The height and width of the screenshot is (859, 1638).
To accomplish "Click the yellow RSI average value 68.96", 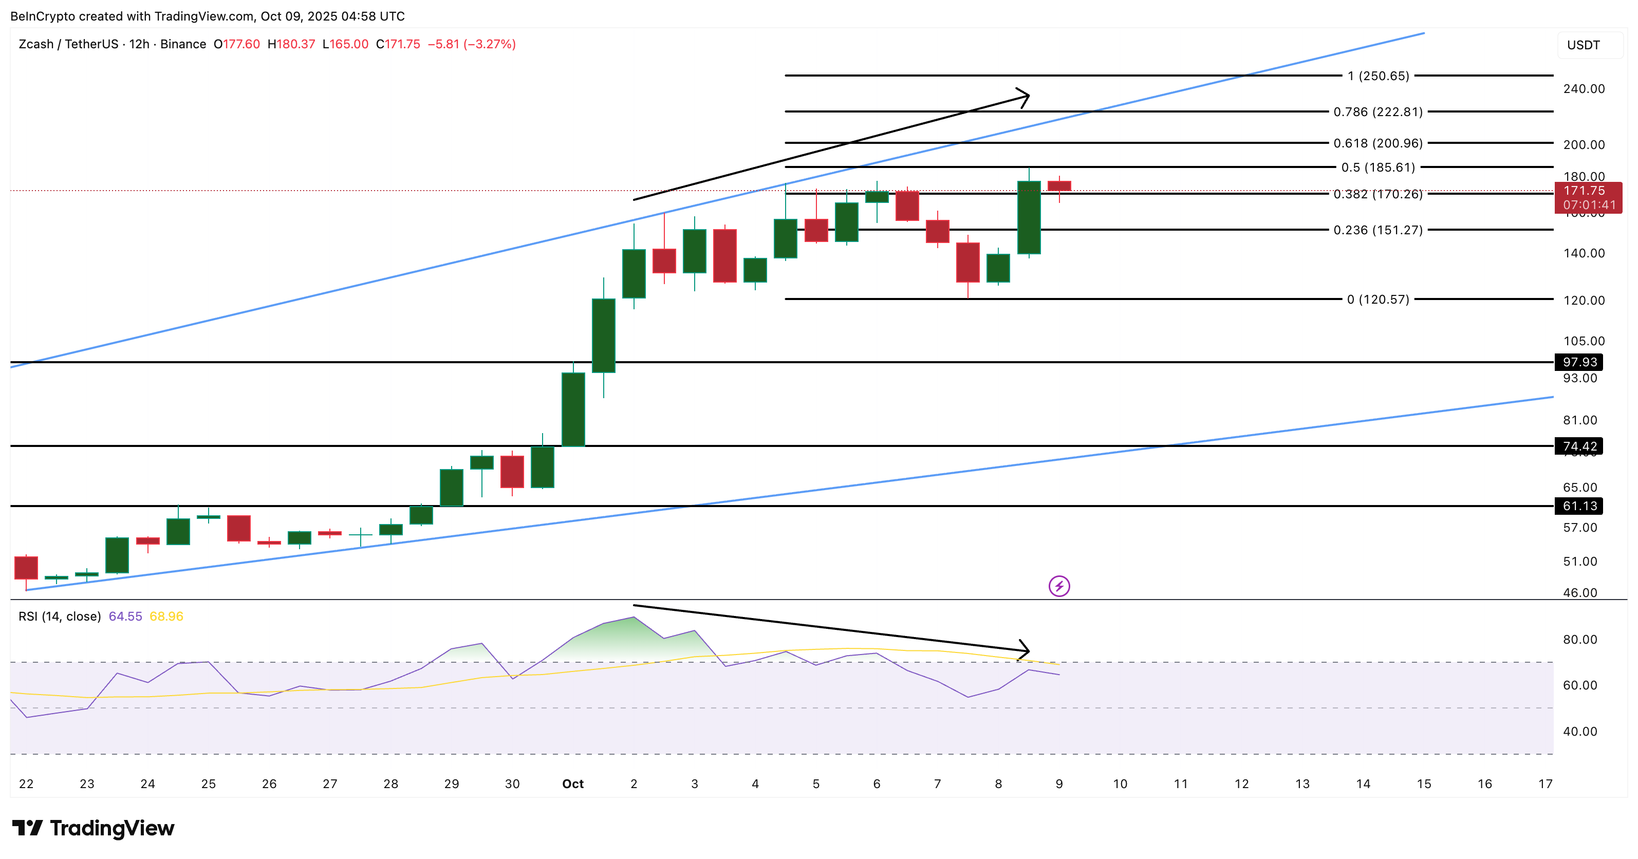I will [x=166, y=616].
